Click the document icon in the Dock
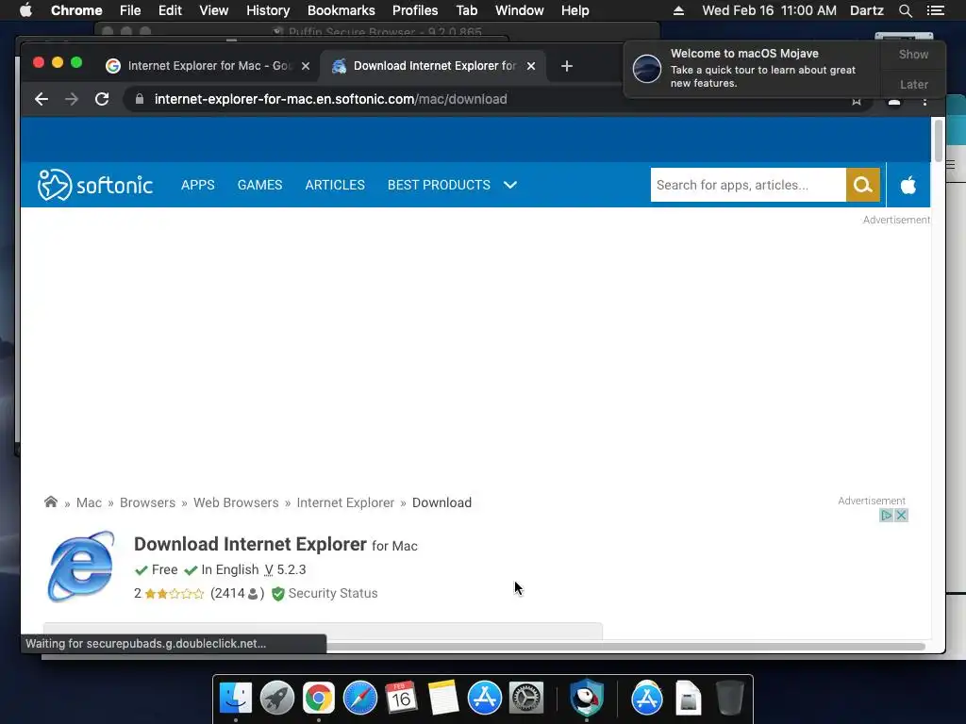The width and height of the screenshot is (966, 724). (x=688, y=699)
